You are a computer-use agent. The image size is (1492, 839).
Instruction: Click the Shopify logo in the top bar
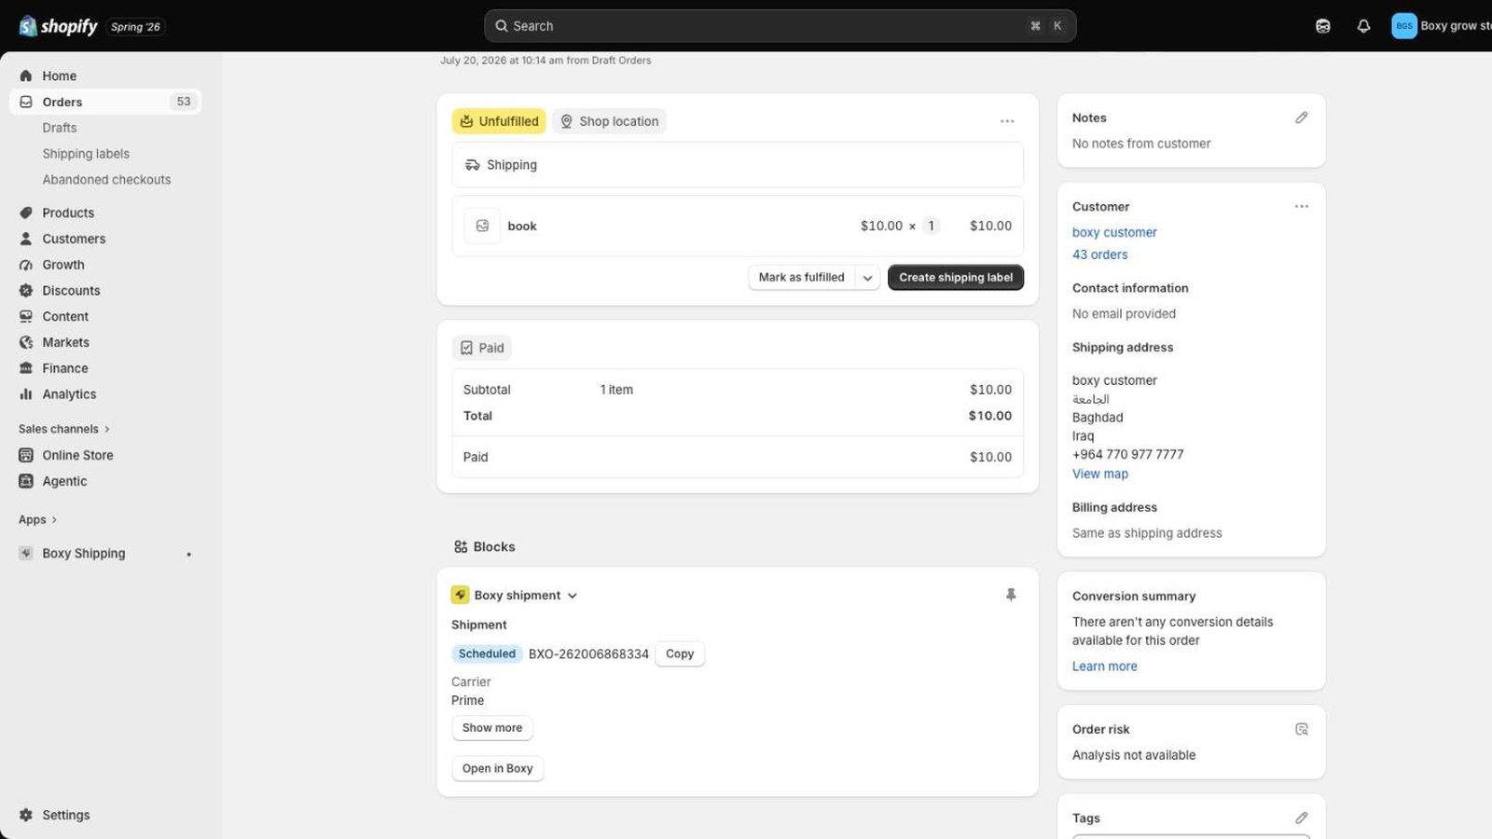[58, 26]
